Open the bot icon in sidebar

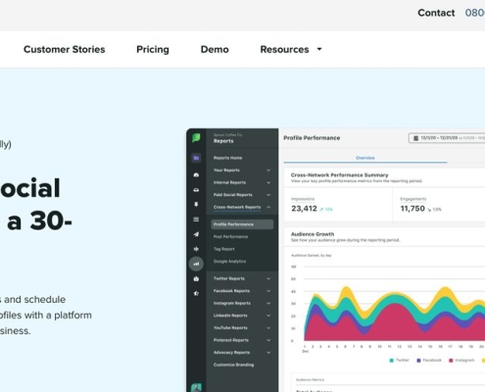point(196,278)
